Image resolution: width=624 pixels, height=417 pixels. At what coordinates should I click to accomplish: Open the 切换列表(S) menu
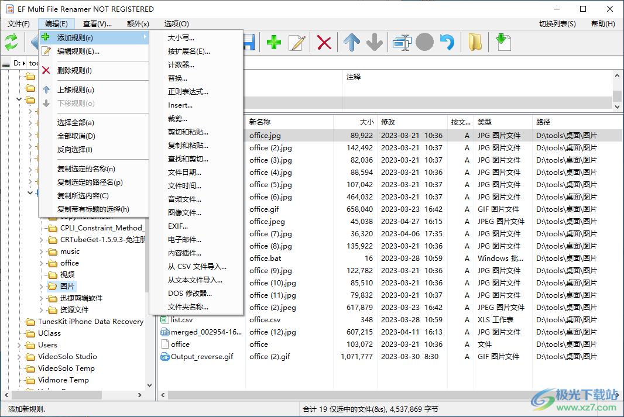[x=557, y=24]
